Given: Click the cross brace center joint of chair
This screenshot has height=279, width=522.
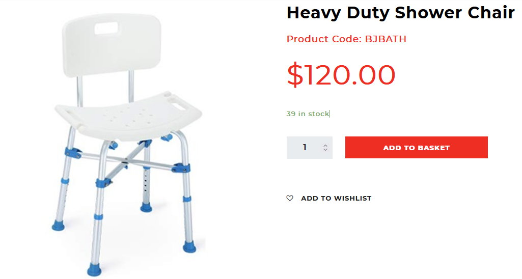Looking at the screenshot, I should pyautogui.click(x=126, y=162).
